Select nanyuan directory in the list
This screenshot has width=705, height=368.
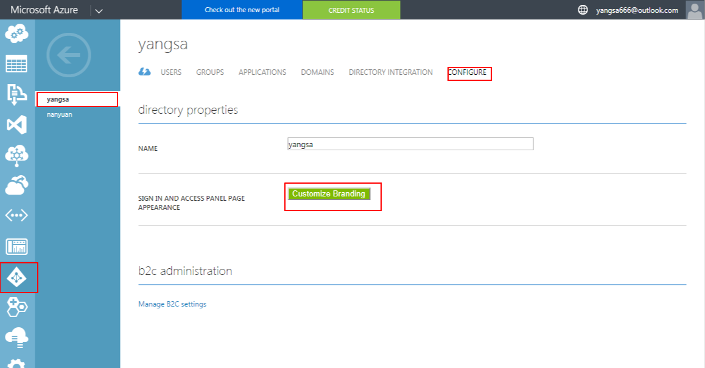pos(59,114)
